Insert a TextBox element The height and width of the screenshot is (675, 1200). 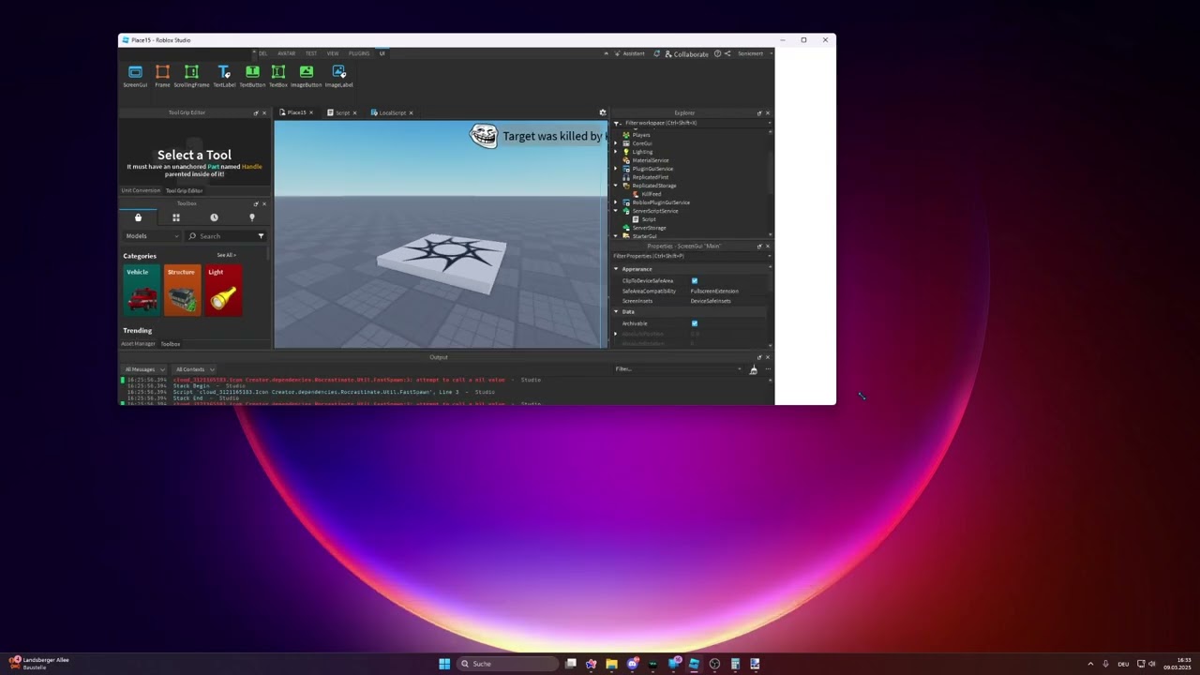coord(278,76)
